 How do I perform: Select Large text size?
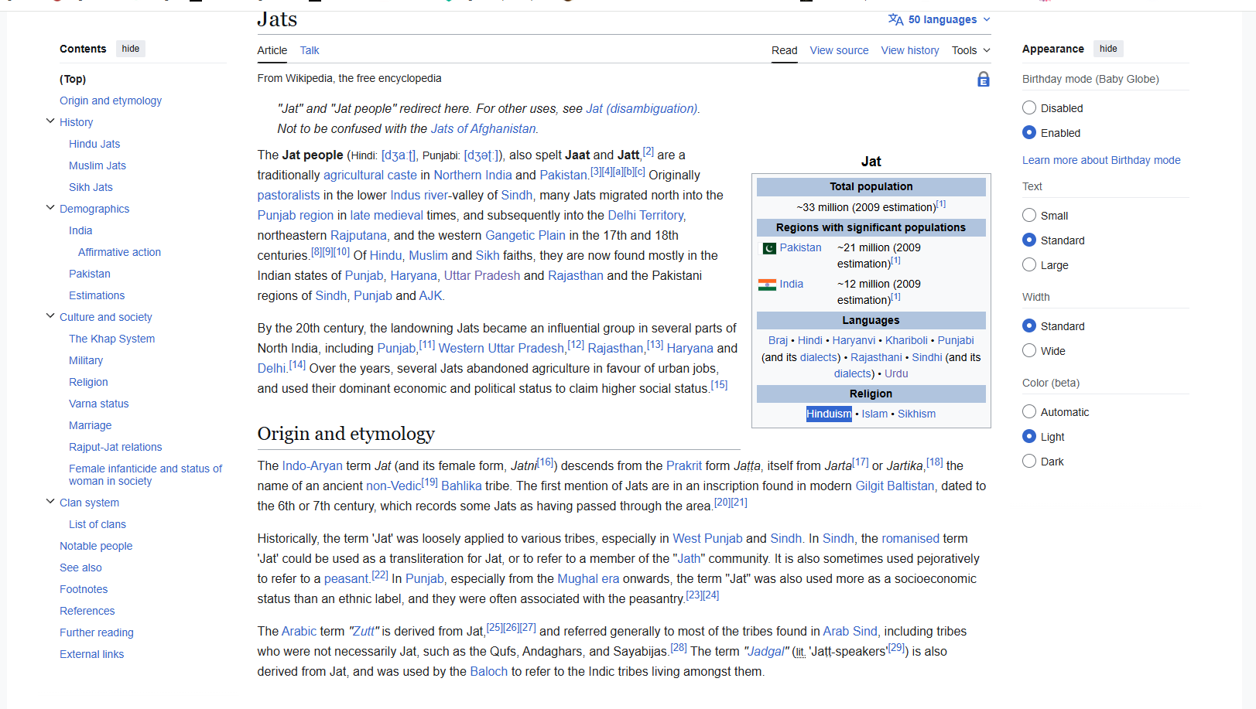(x=1029, y=264)
